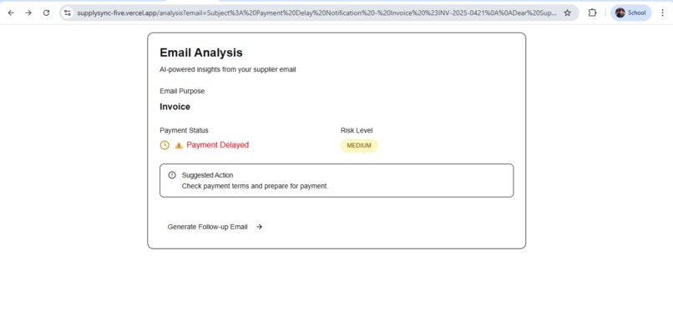
Task: Click the supplysync URL in the address bar
Action: pos(316,13)
